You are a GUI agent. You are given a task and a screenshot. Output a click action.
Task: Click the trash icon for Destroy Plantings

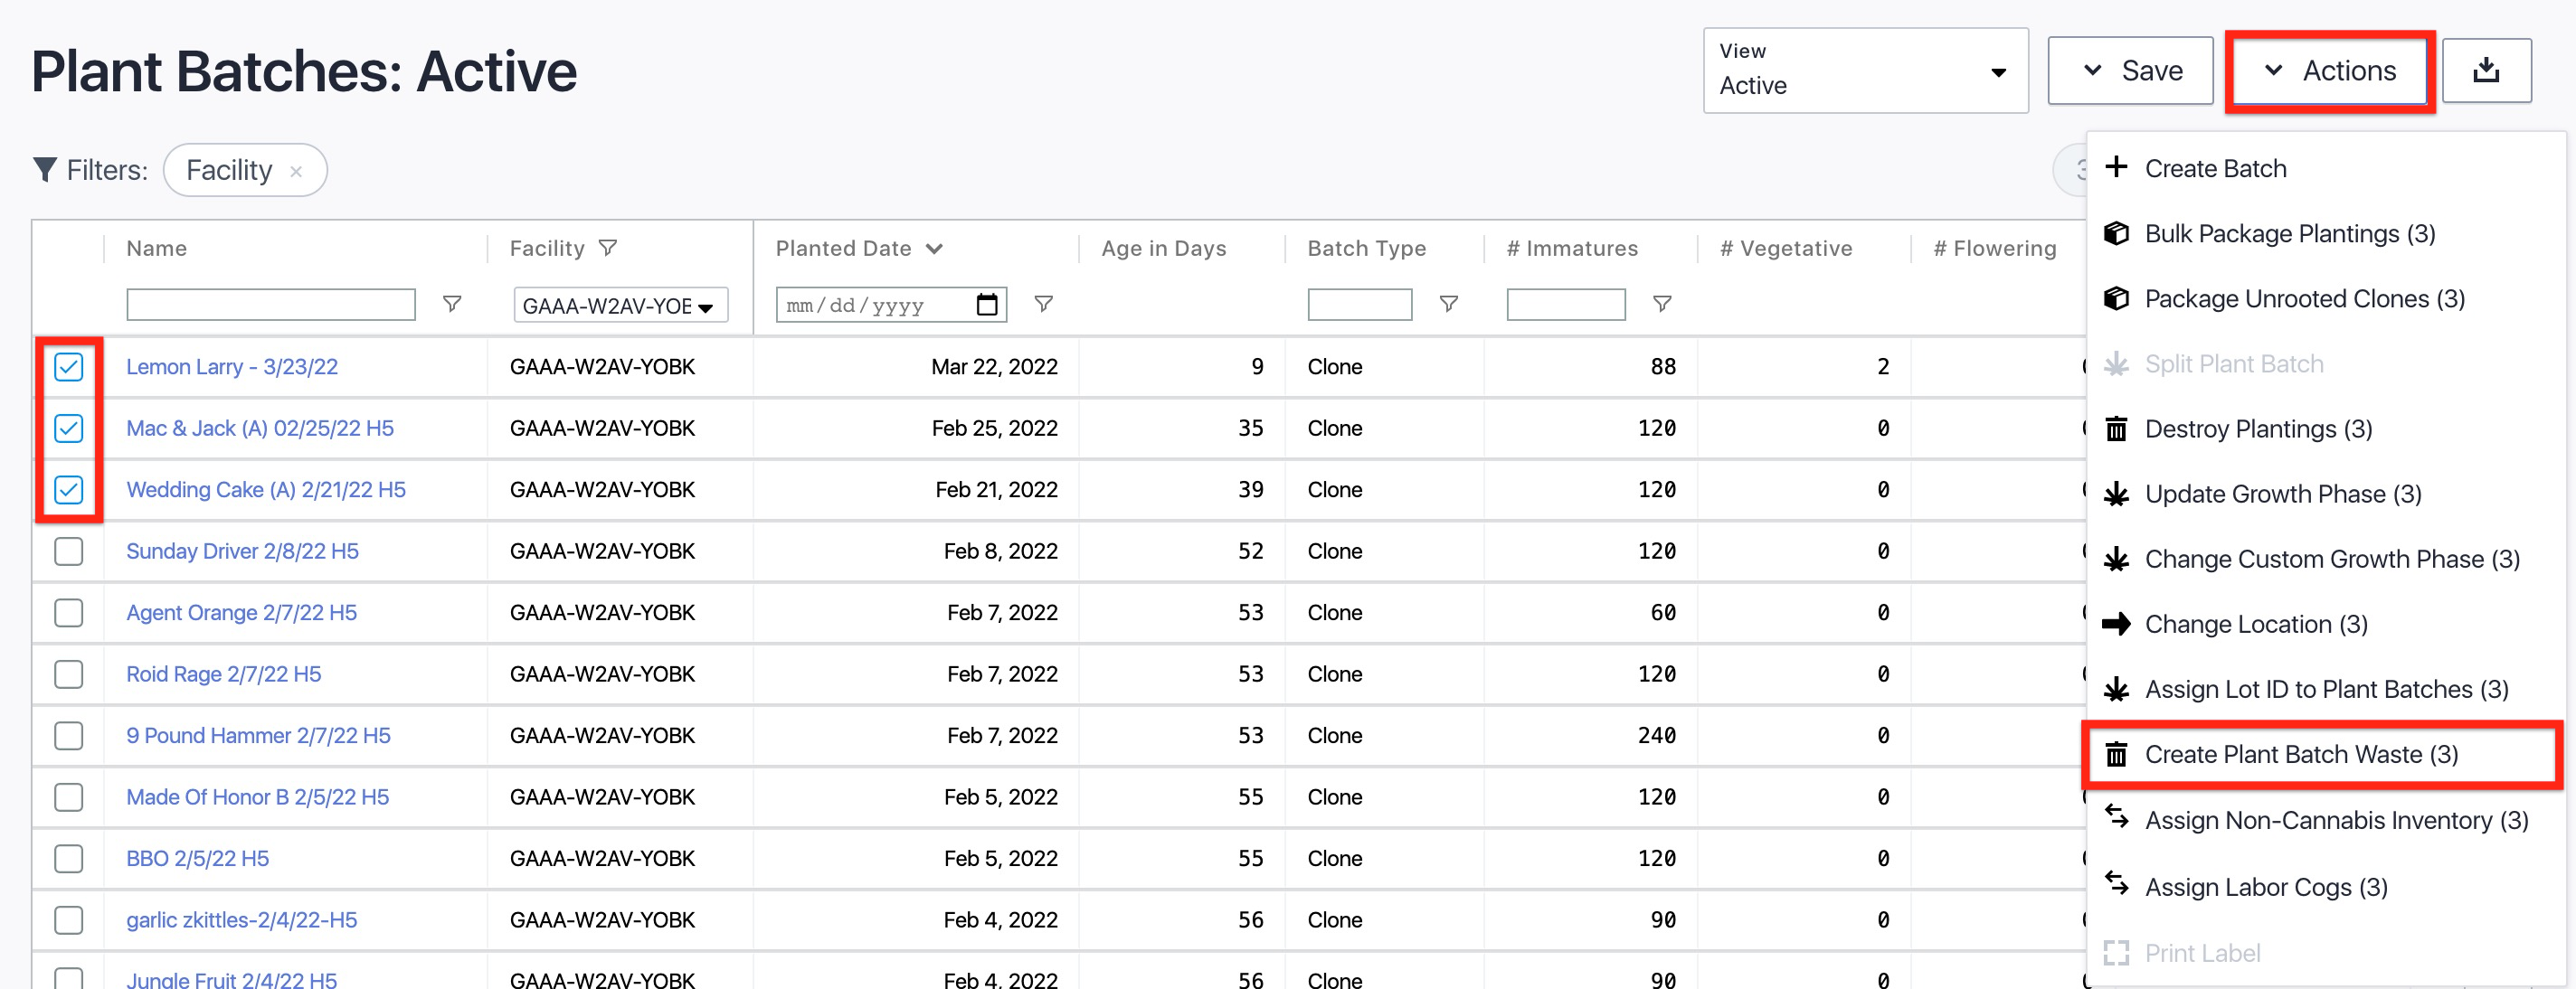(2116, 429)
